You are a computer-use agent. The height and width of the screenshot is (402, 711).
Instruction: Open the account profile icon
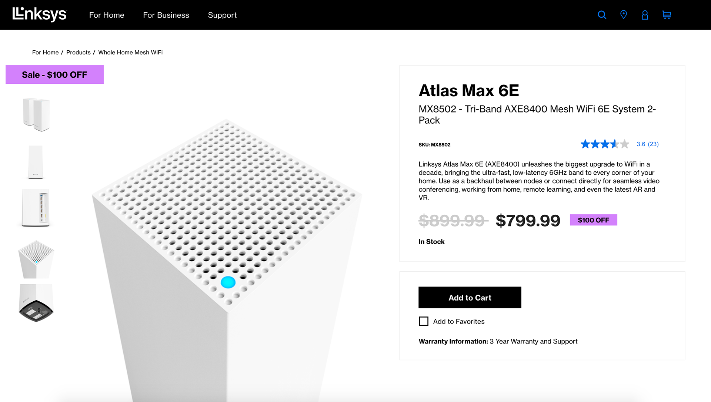click(645, 15)
